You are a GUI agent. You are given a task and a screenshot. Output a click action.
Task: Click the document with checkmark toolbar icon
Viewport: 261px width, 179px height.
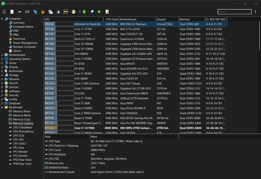[107, 12]
